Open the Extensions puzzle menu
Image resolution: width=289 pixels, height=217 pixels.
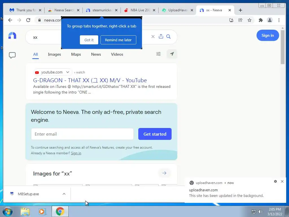260,20
